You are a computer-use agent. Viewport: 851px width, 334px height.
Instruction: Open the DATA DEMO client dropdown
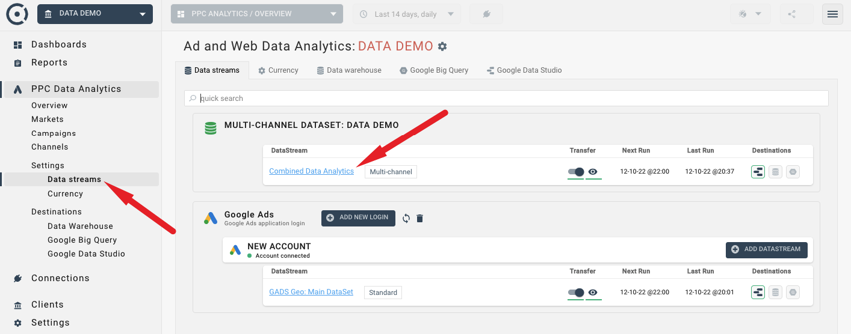tap(95, 14)
